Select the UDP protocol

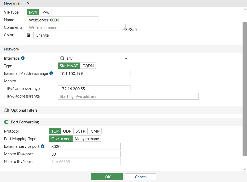[67, 131]
